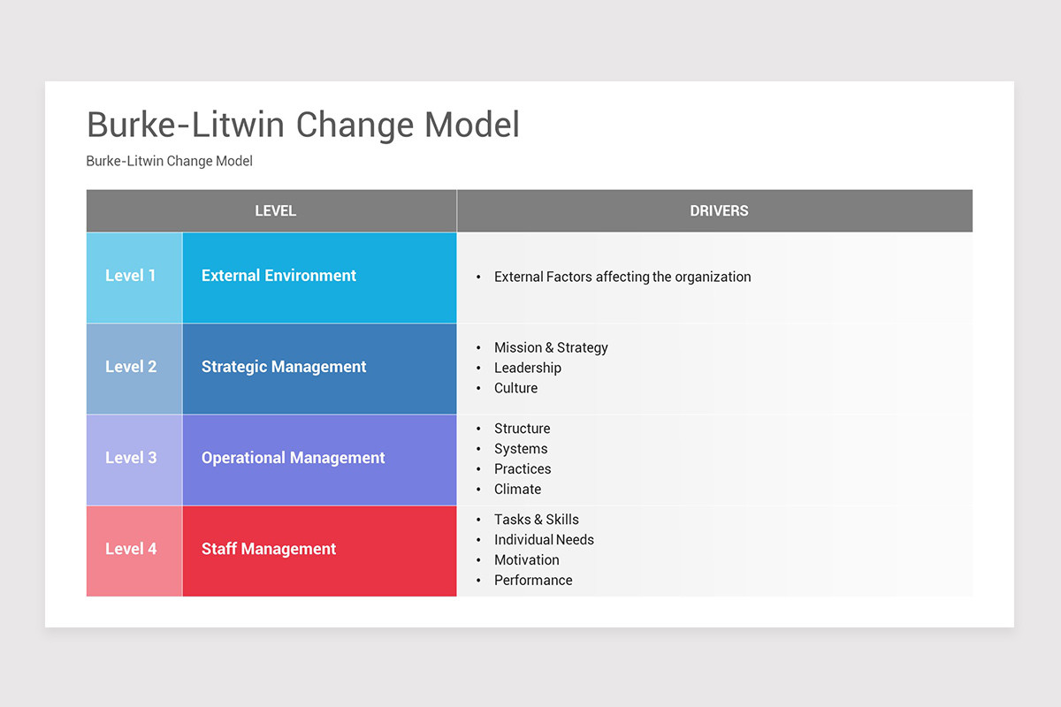Click the LEVEL column header
The height and width of the screenshot is (707, 1061).
click(x=271, y=210)
